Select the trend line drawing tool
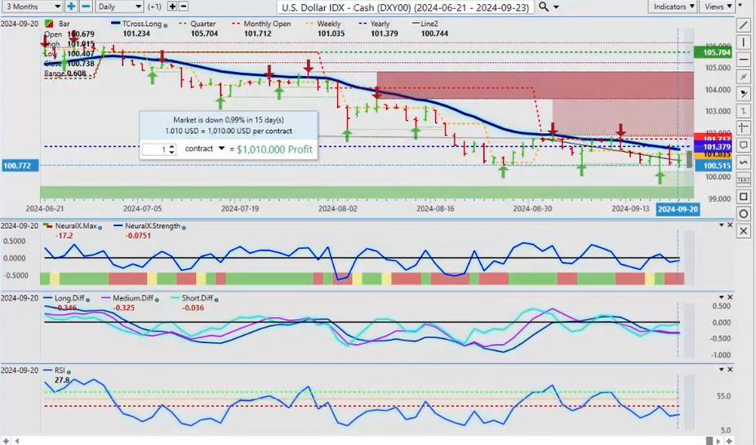The image size is (756, 445). click(744, 24)
